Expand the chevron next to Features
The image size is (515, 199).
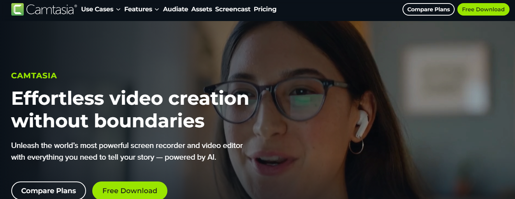[x=157, y=9]
